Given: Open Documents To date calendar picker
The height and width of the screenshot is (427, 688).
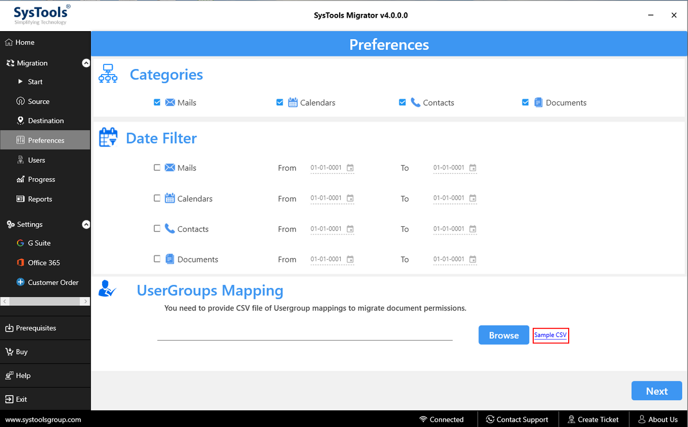Looking at the screenshot, I should point(472,259).
